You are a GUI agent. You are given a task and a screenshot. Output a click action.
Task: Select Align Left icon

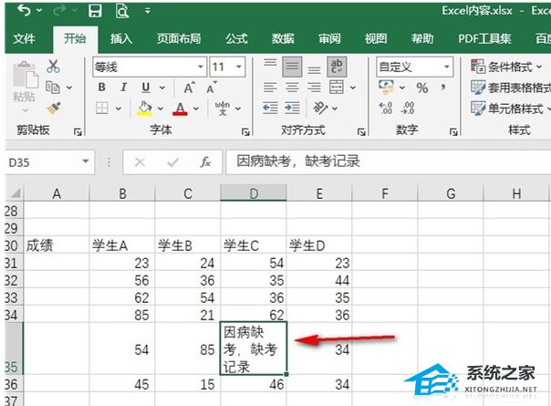pos(270,88)
